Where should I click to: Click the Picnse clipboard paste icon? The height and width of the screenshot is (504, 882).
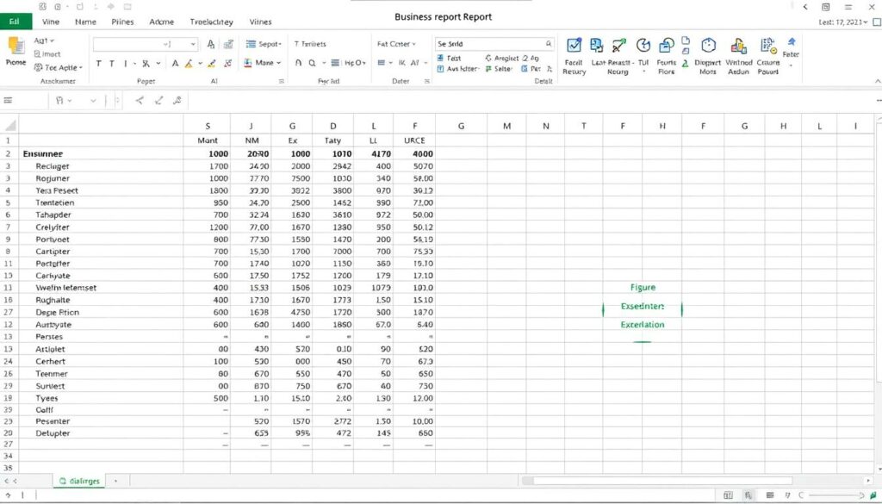point(16,47)
